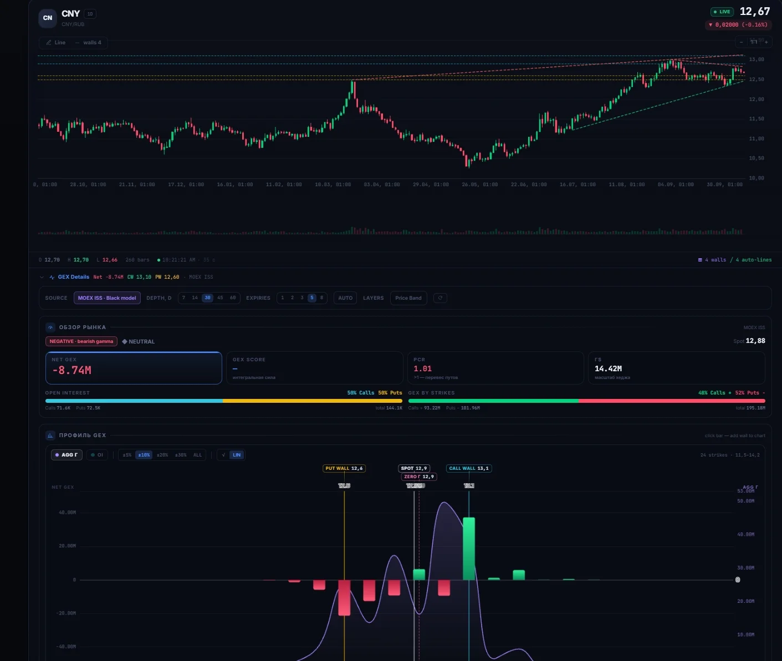Switch scale to LIN mode
This screenshot has width=782, height=661.
click(x=237, y=455)
